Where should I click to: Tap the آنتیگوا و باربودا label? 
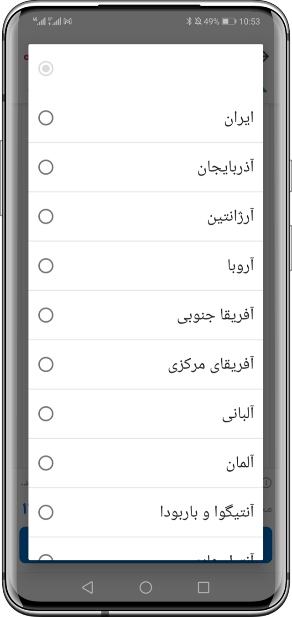pyautogui.click(x=207, y=513)
